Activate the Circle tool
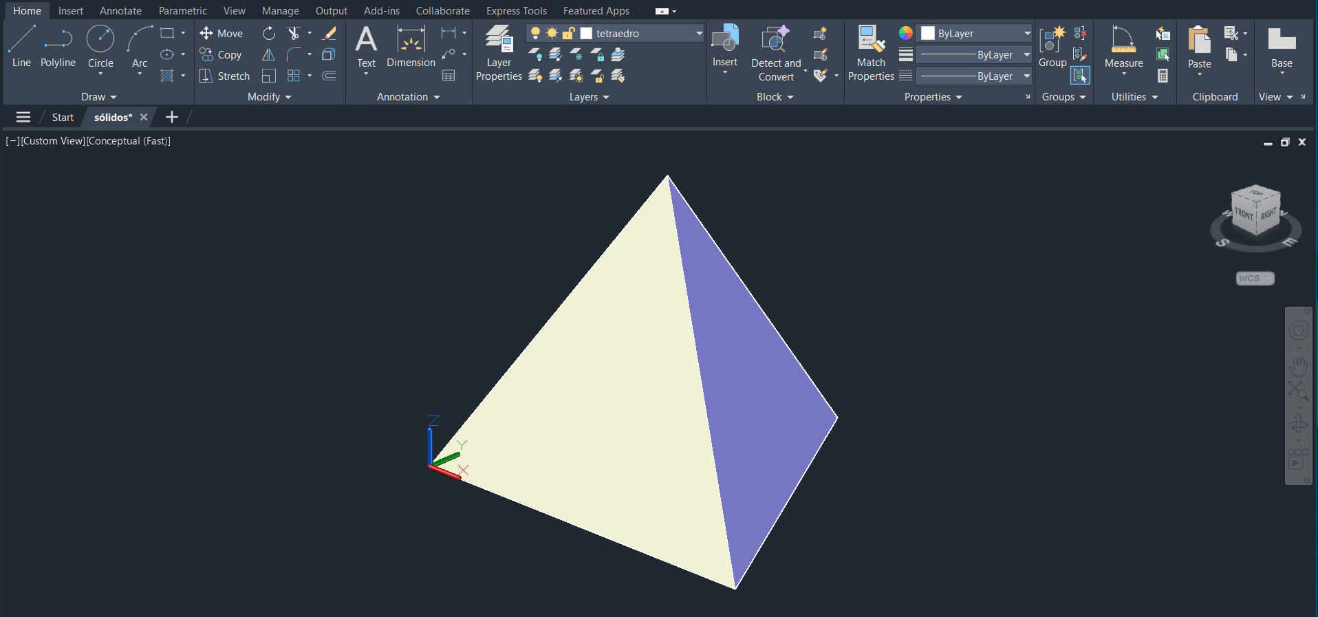 tap(100, 45)
